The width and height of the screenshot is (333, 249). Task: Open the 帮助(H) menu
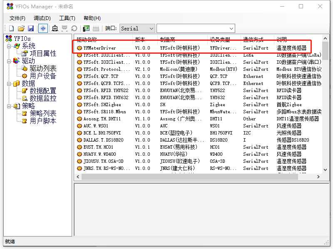(x=92, y=18)
